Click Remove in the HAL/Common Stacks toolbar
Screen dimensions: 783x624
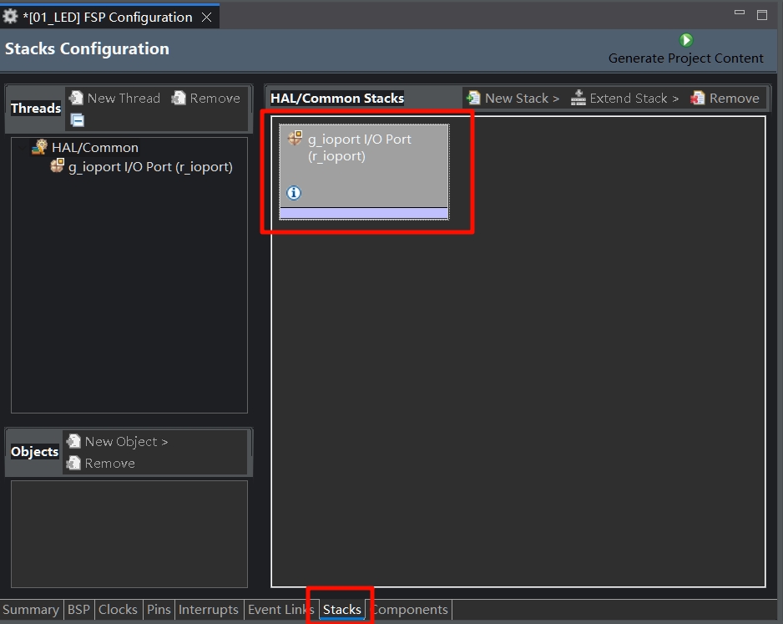tap(725, 99)
